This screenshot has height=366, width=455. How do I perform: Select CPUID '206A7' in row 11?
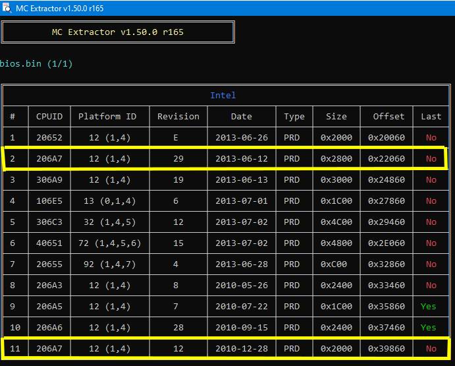point(49,349)
